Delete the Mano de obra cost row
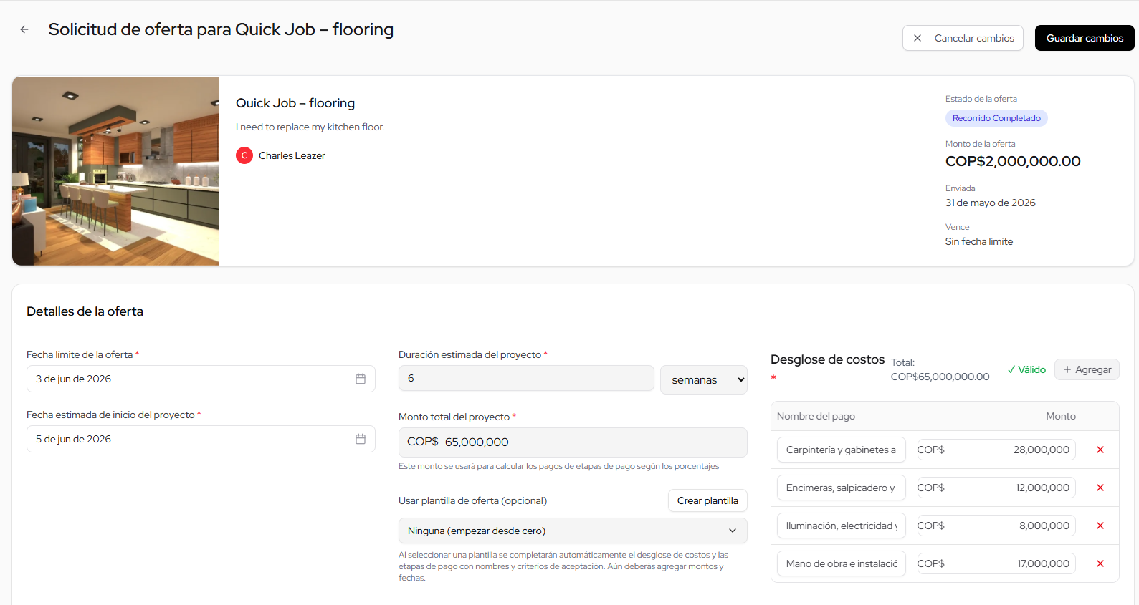Screen dimensions: 1139x605 pos(1100,563)
